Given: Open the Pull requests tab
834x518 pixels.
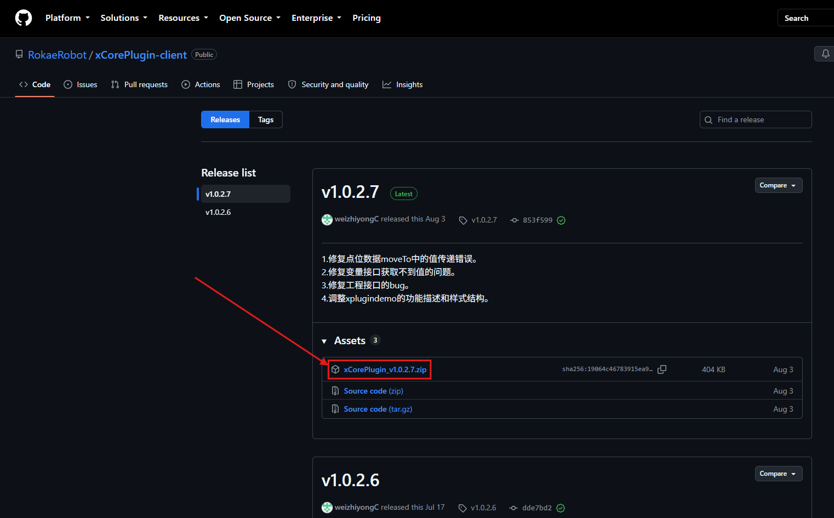Looking at the screenshot, I should [x=139, y=84].
